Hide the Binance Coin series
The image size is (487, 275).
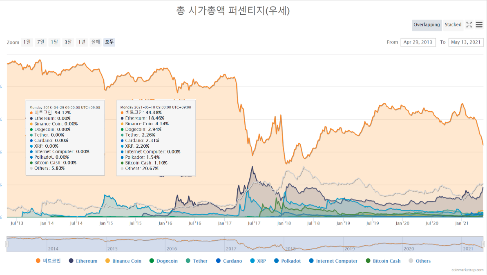123,261
